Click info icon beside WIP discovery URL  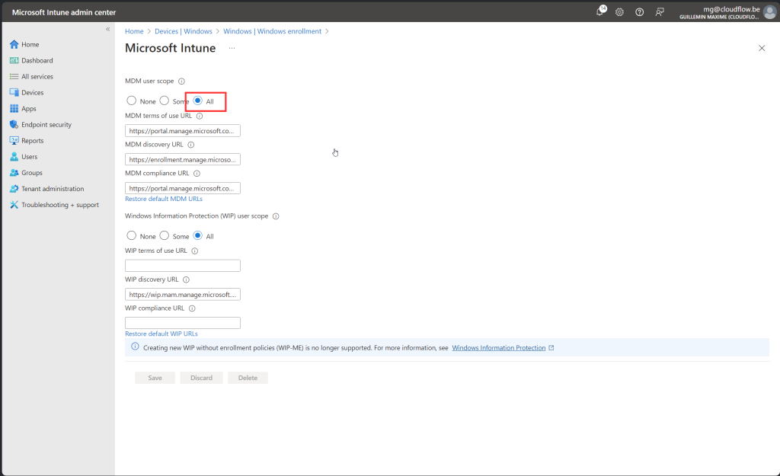point(186,280)
